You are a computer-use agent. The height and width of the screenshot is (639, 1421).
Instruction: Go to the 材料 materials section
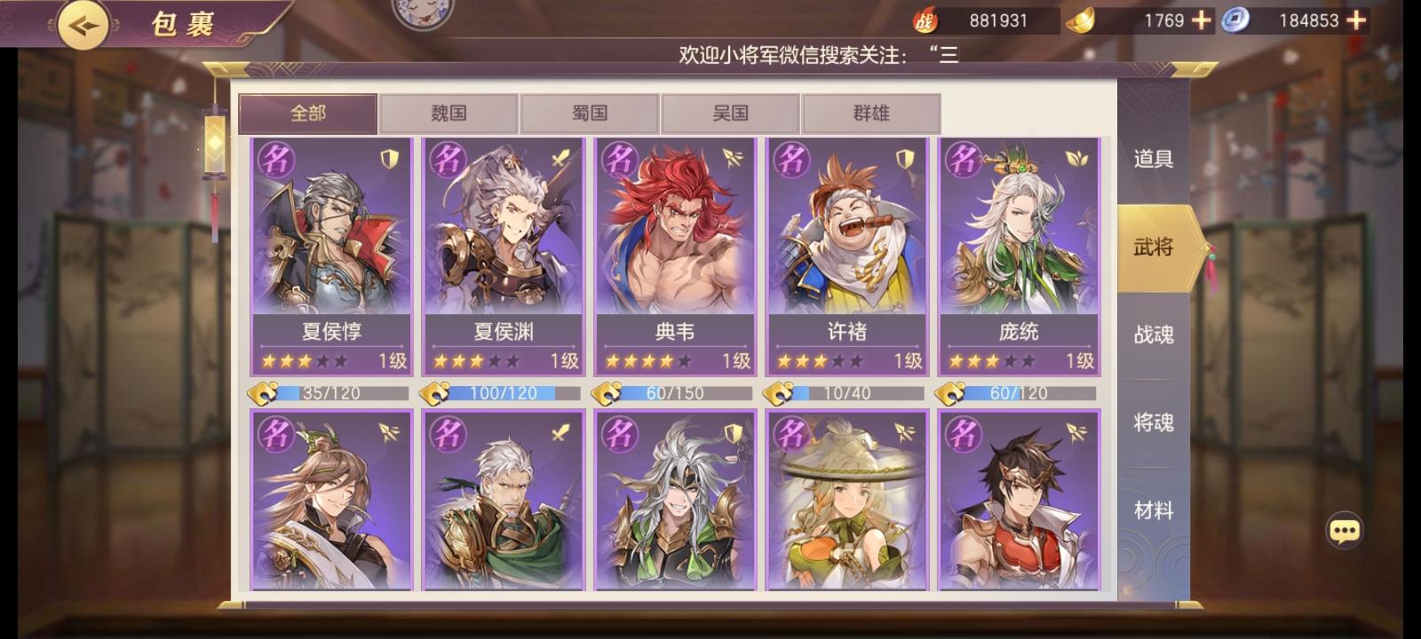coord(1154,510)
